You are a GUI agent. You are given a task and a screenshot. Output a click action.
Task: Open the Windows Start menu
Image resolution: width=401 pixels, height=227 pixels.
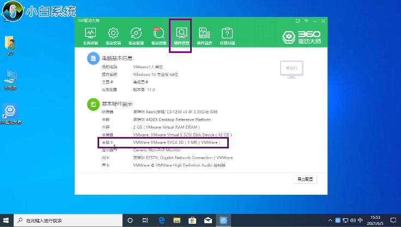click(6, 220)
